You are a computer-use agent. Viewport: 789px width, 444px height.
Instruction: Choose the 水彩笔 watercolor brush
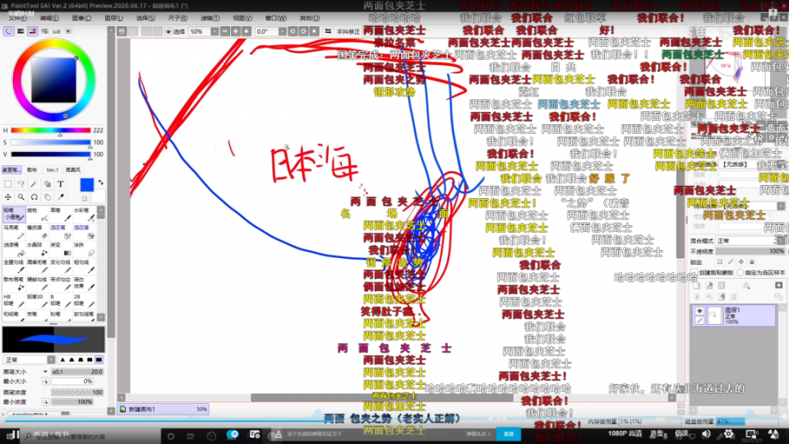click(x=85, y=214)
